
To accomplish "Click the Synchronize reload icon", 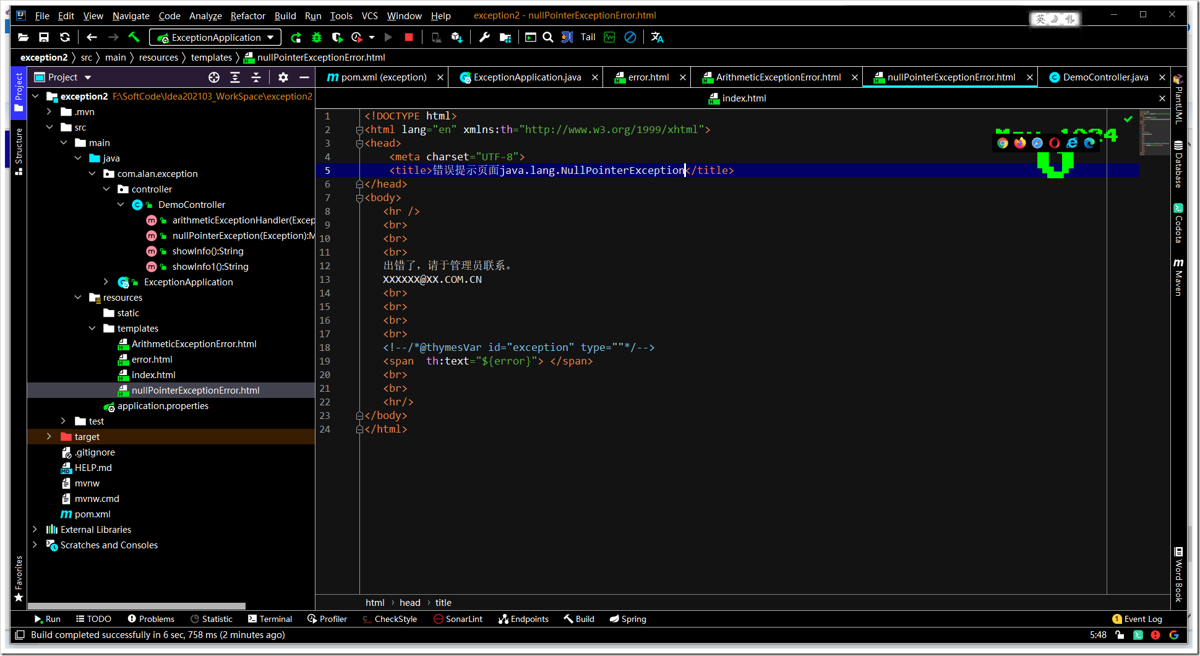I will click(x=65, y=38).
